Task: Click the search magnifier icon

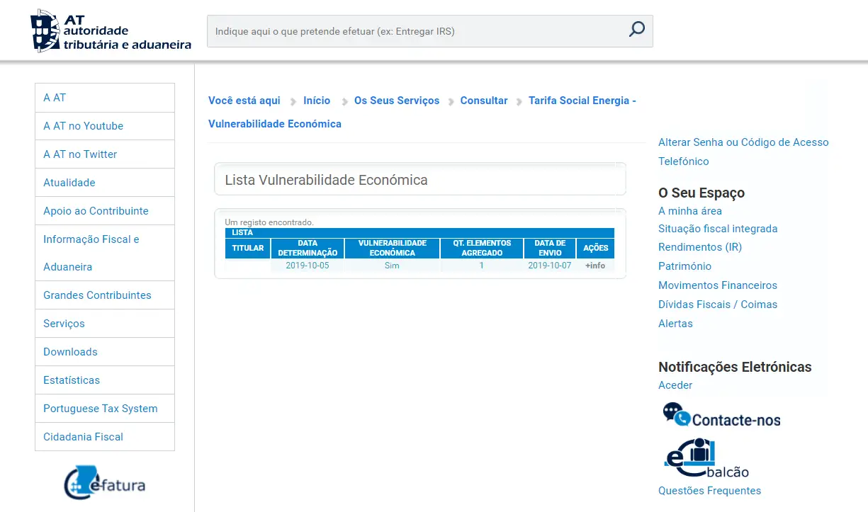Action: (636, 30)
